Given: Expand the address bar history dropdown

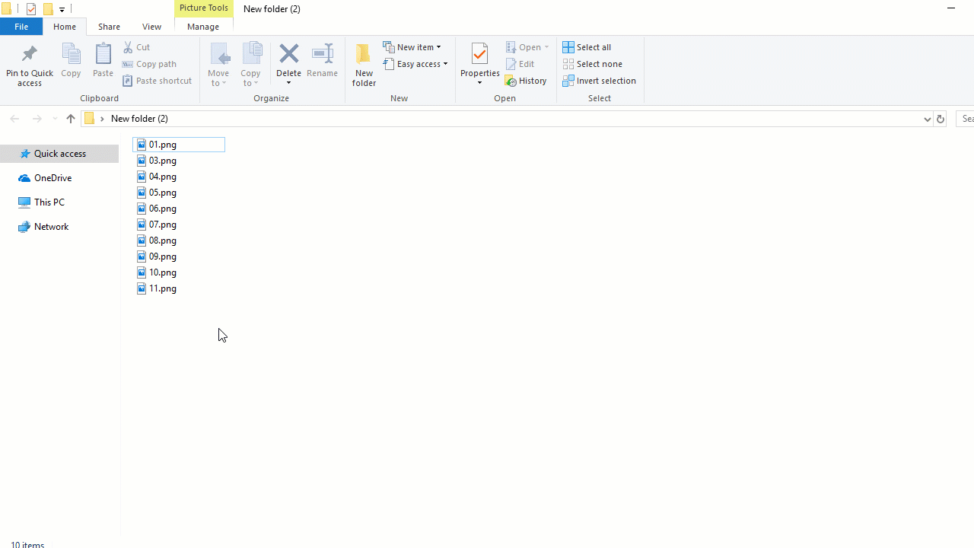Looking at the screenshot, I should (927, 119).
